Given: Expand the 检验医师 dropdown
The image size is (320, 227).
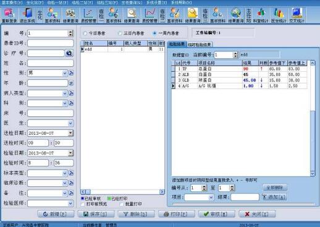Looking at the screenshot, I should click(70, 203).
